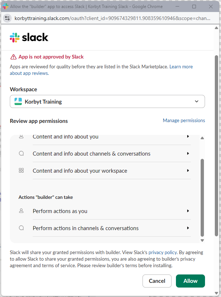Viewport: 221px width, 297px height.
Task: Open Slack's privacy policy link
Action: pos(162,253)
